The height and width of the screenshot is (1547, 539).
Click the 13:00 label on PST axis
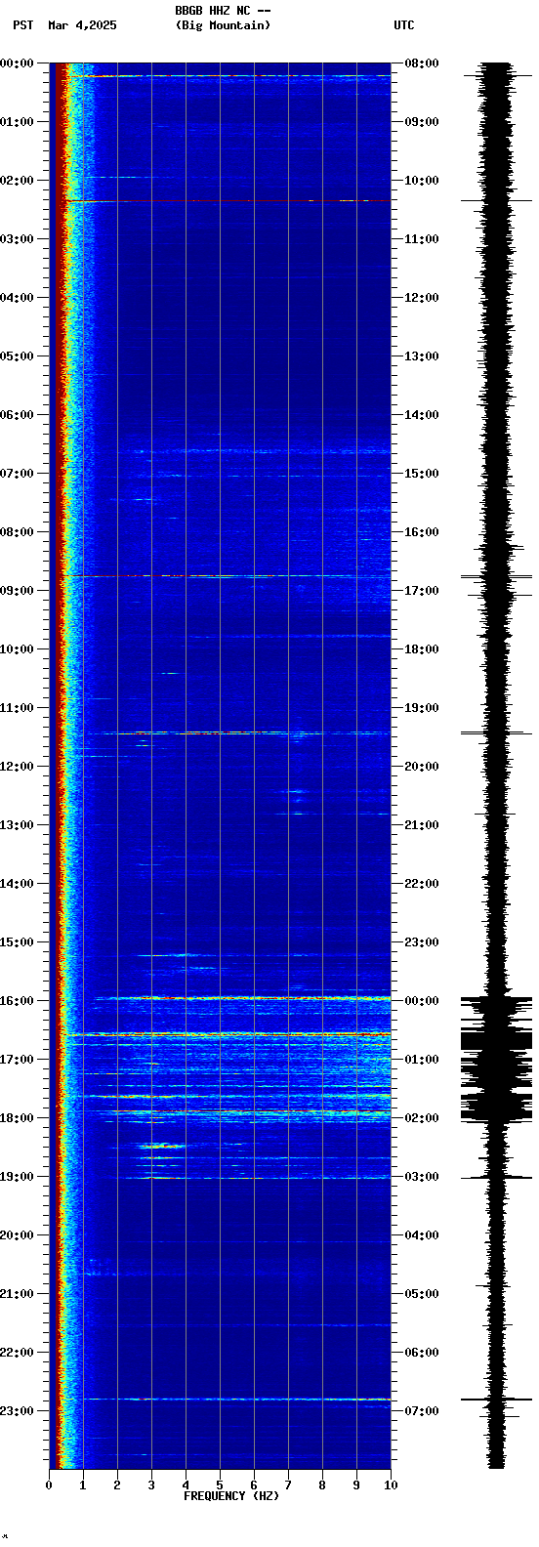point(18,825)
